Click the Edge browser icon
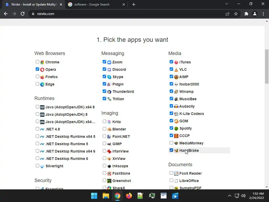 coord(42,84)
